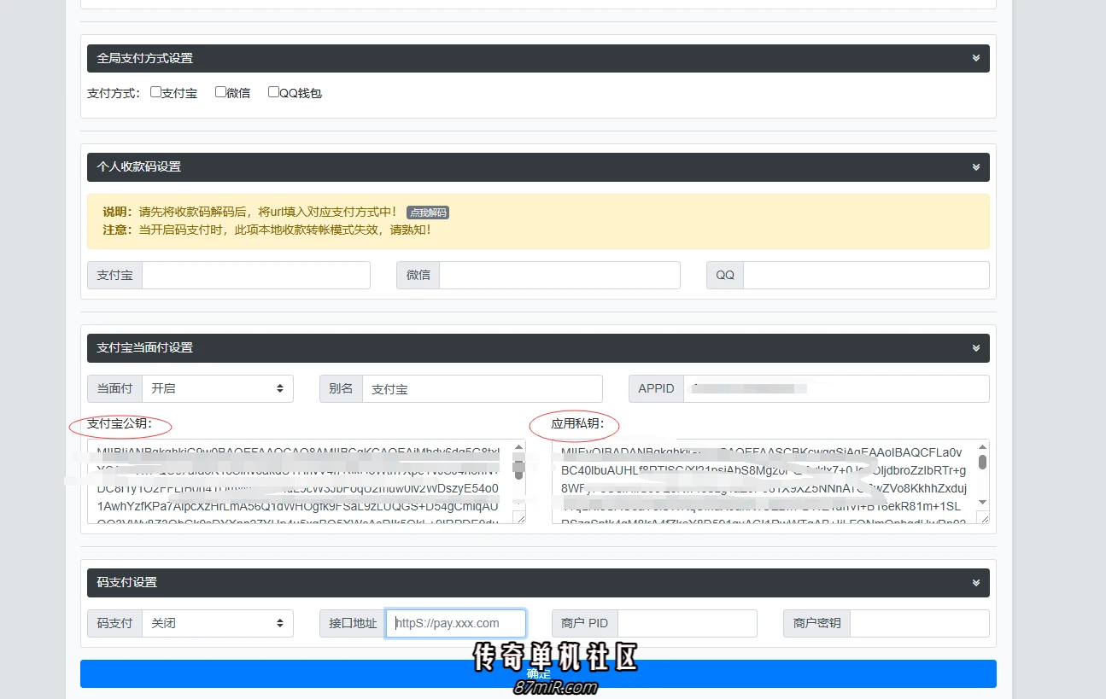Click the 全局支付方式设置 panel title
This screenshot has height=699, width=1106.
coord(145,58)
